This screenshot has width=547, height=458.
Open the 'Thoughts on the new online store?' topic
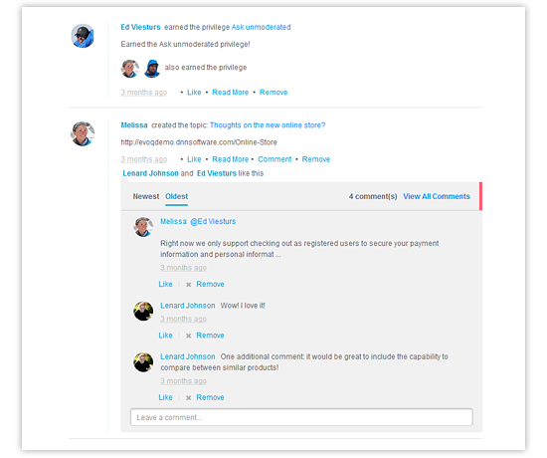pyautogui.click(x=268, y=125)
